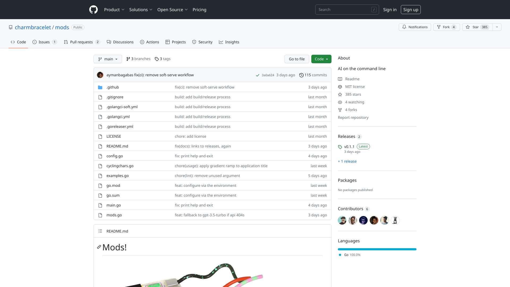Open the mods.go file link
510x287 pixels.
click(x=114, y=215)
